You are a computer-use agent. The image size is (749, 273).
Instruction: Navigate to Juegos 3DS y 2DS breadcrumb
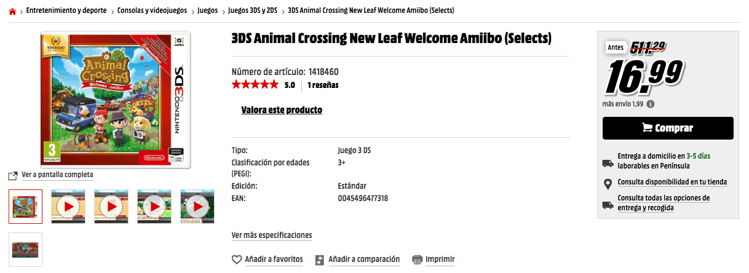pyautogui.click(x=253, y=11)
